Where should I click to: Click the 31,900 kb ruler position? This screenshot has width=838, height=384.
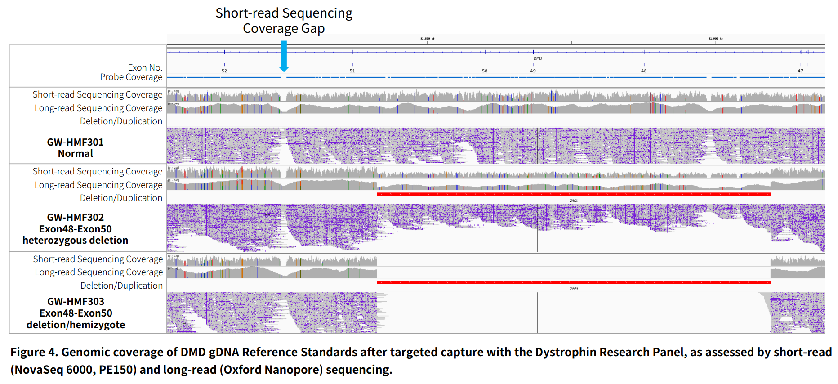pyautogui.click(x=716, y=39)
